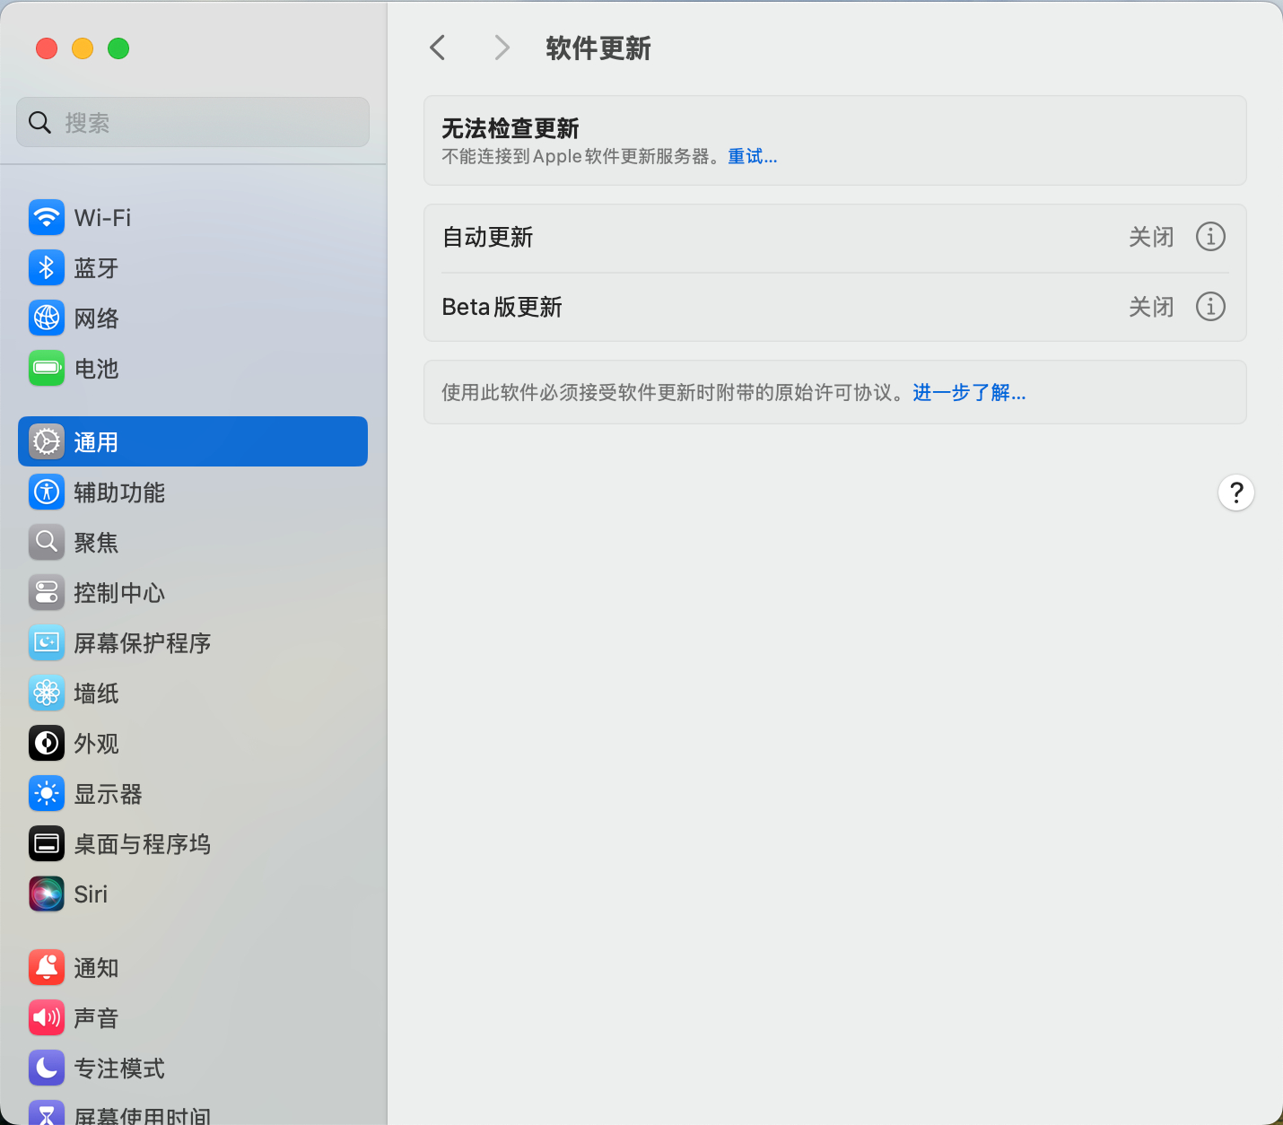Open info popover for Beta 版更新

[x=1210, y=306]
